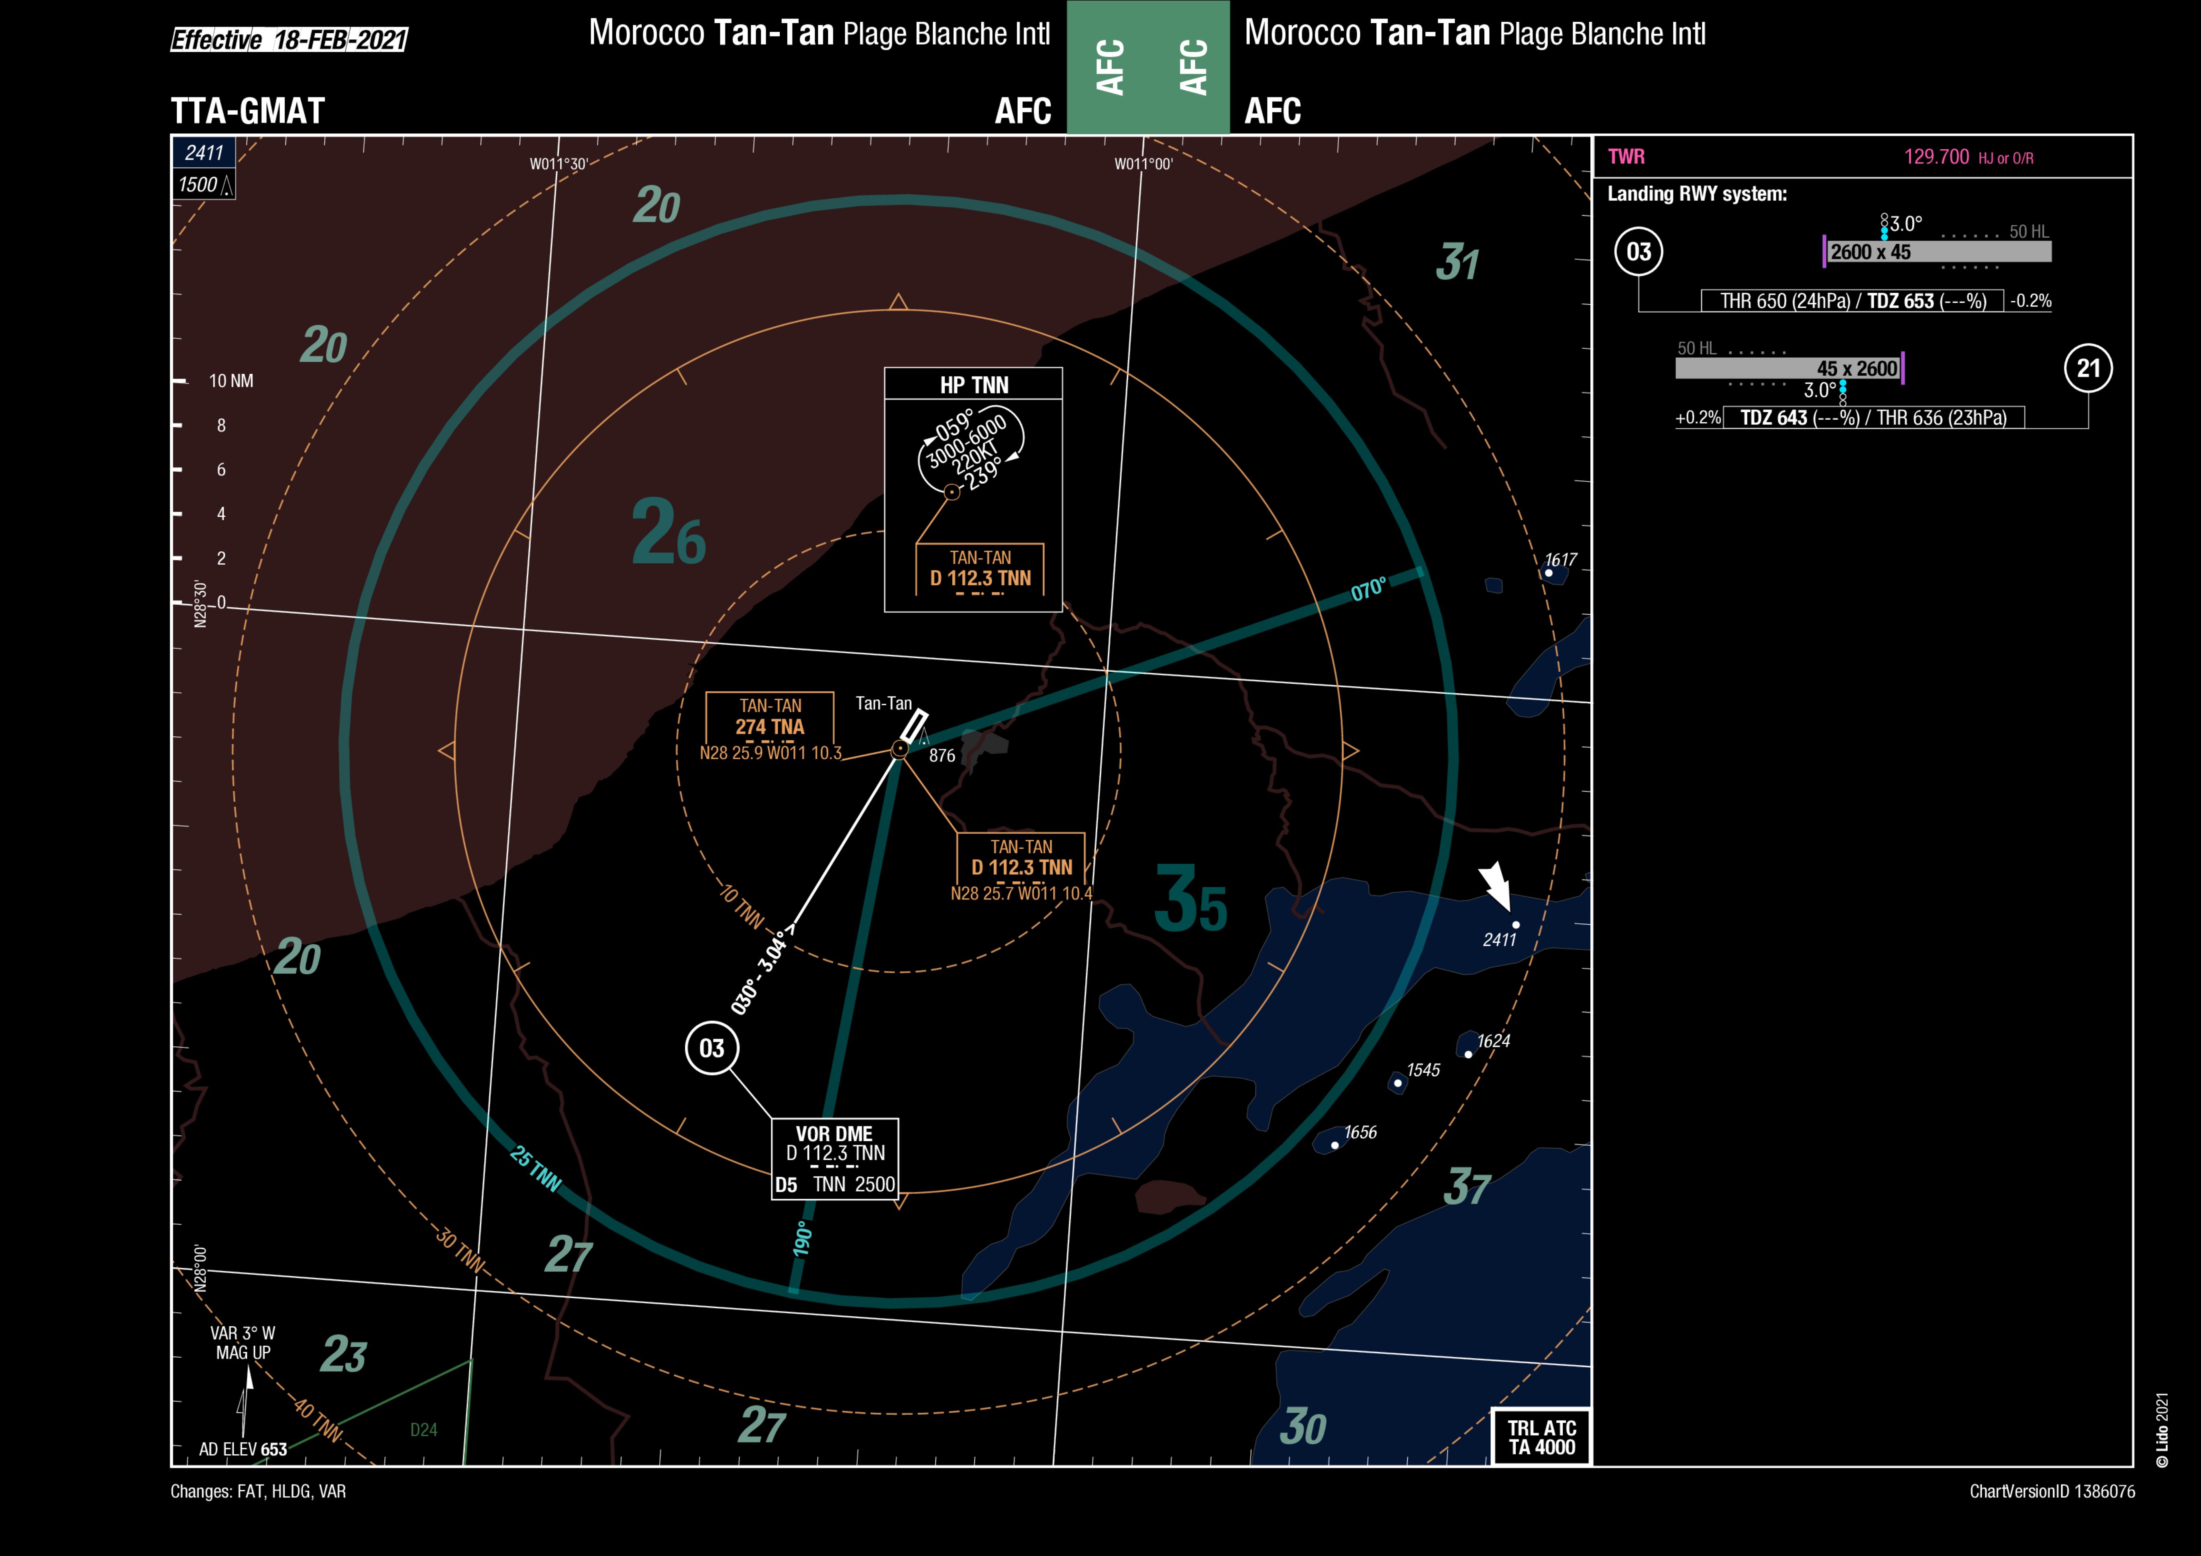Click the '40 TNN' ring label

tap(317, 1420)
